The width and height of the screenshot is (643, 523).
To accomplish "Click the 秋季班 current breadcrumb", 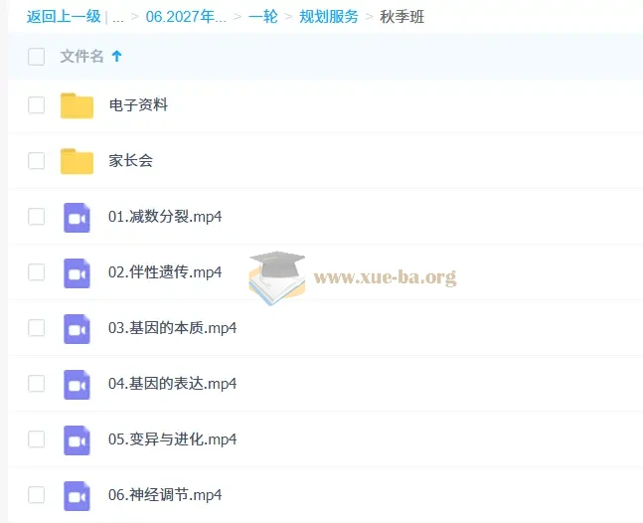I will tap(402, 17).
